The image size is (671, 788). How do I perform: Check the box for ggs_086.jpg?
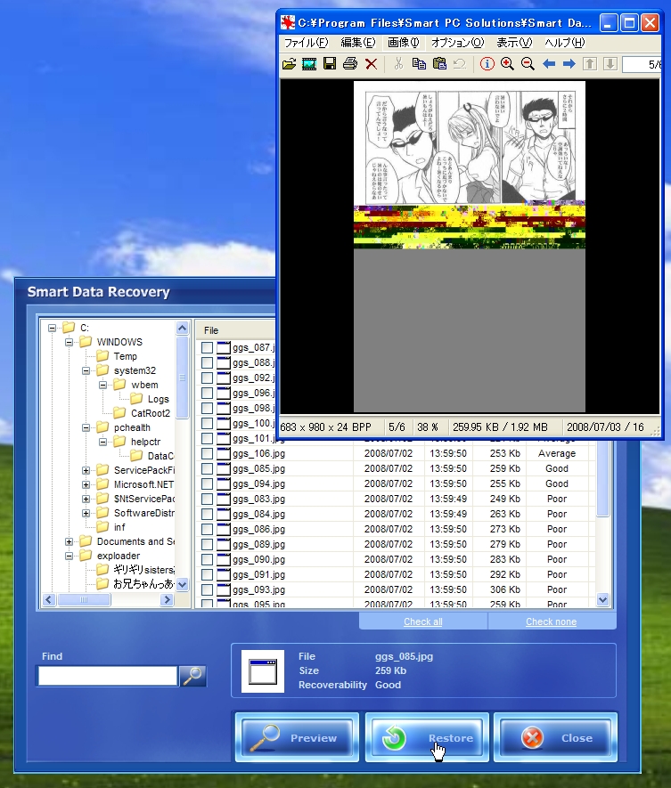tap(208, 529)
